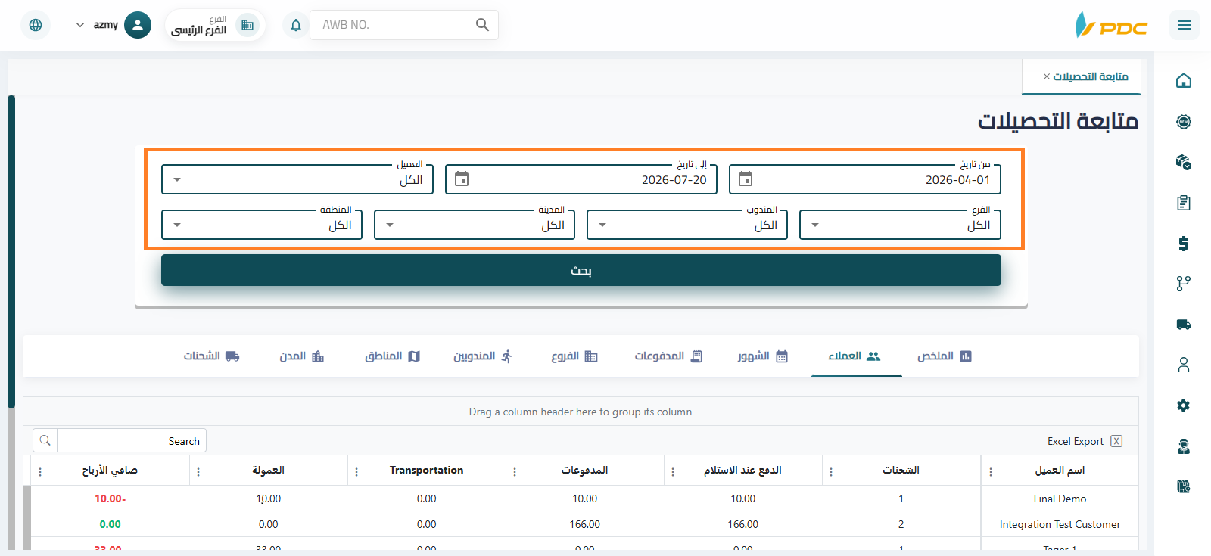Switch to the المندوبين tab
The image size is (1211, 556).
tap(483, 356)
